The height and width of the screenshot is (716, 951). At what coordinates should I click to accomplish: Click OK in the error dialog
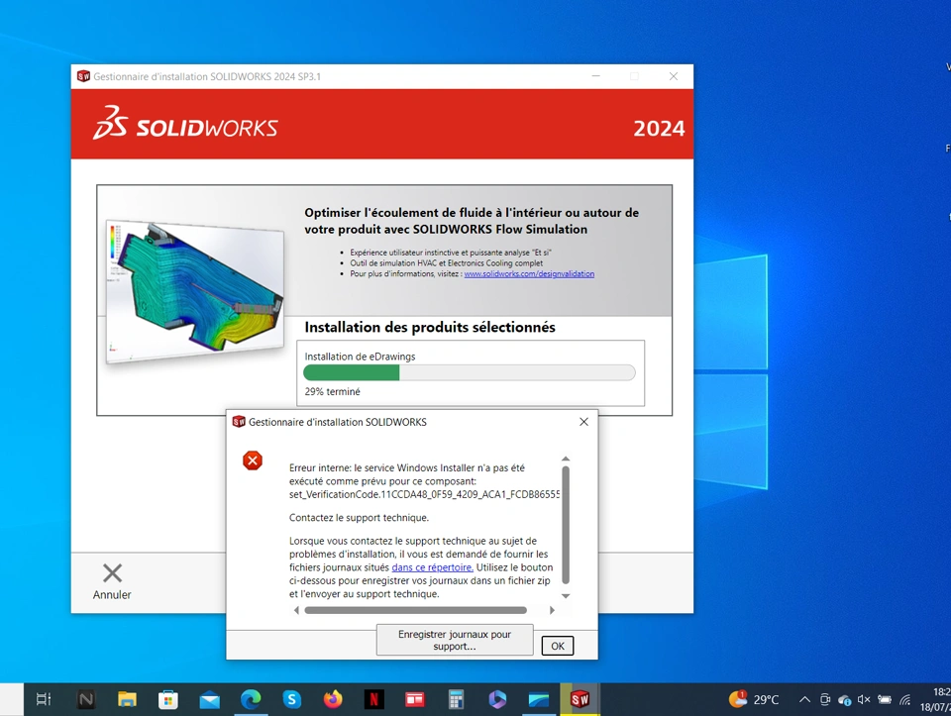[558, 646]
